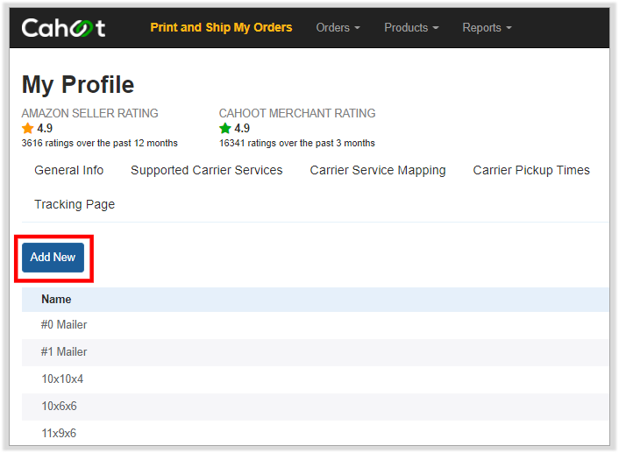Viewport: 619px width, 453px height.
Task: Select the 10x6x6 package row
Action: (x=316, y=407)
